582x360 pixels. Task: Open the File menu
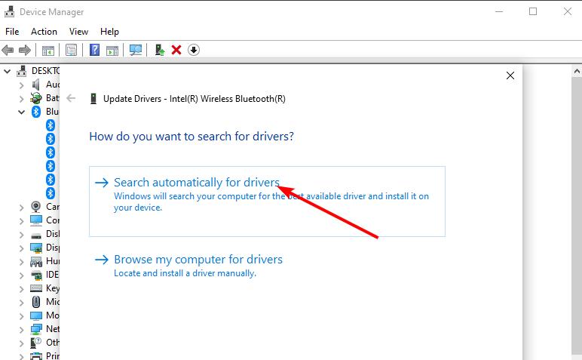[12, 32]
